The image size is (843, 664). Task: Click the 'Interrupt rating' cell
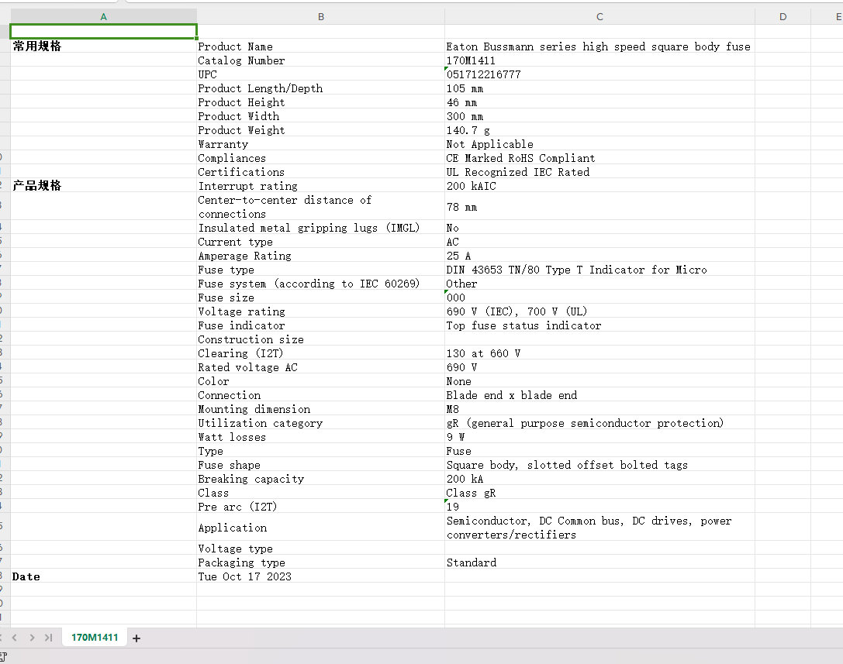pos(321,186)
